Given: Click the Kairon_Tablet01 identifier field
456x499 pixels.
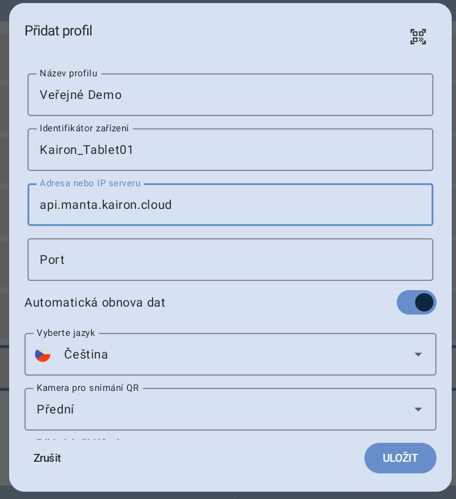Looking at the screenshot, I should tap(230, 150).
